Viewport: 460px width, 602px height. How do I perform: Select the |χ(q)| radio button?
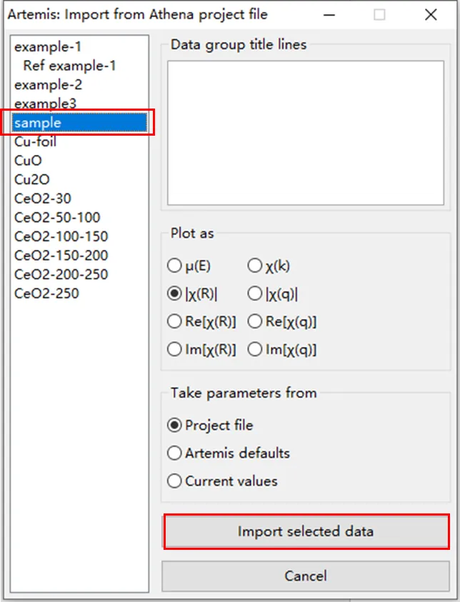point(255,294)
